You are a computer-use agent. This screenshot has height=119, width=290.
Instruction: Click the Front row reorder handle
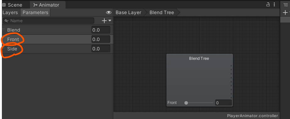3,39
